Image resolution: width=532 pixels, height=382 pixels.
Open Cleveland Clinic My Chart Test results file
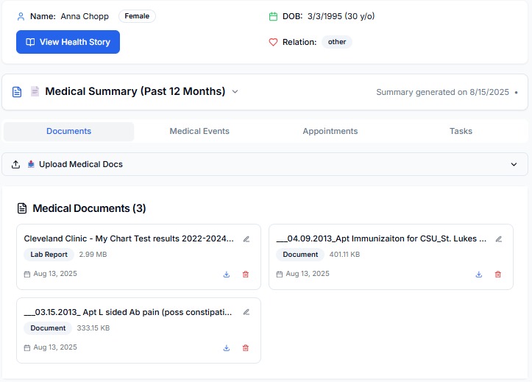point(129,238)
